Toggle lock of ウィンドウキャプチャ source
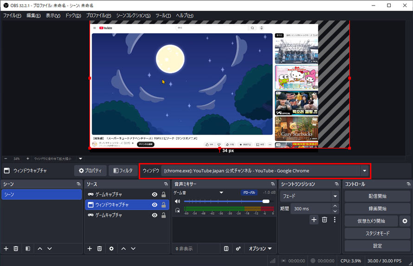This screenshot has height=266, width=413. (163, 205)
